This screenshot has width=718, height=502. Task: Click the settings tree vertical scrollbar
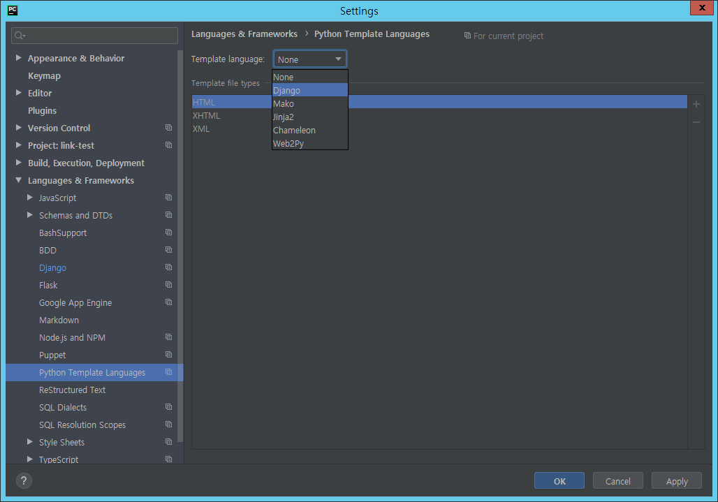coord(180,245)
